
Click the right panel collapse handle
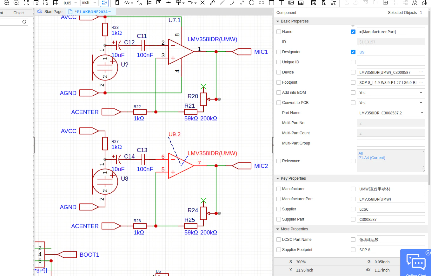[273, 145]
